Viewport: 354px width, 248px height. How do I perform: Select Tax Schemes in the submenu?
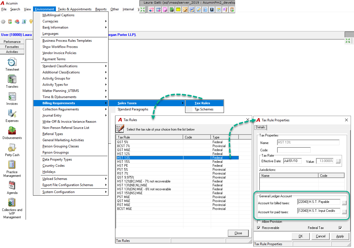(x=204, y=109)
